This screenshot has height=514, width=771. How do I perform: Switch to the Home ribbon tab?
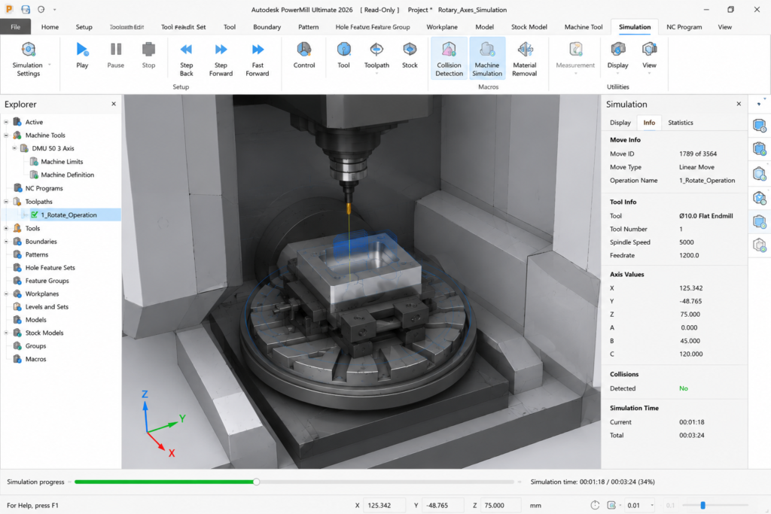click(50, 27)
